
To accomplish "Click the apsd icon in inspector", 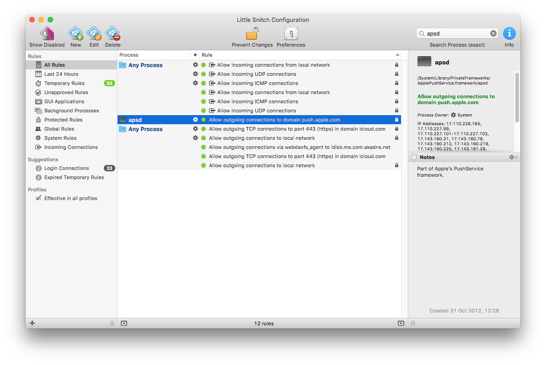I will tap(424, 62).
